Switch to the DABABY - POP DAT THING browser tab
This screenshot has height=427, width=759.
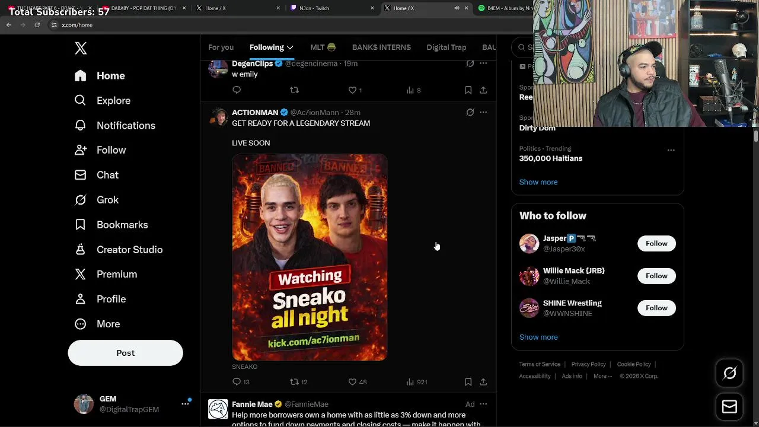coord(144,8)
